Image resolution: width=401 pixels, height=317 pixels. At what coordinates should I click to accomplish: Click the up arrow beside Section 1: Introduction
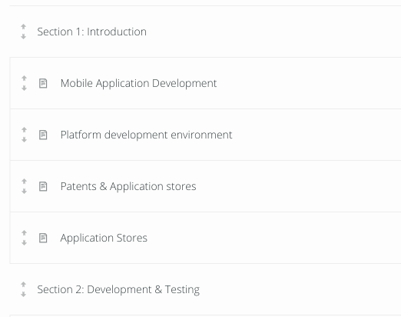[x=23, y=27]
